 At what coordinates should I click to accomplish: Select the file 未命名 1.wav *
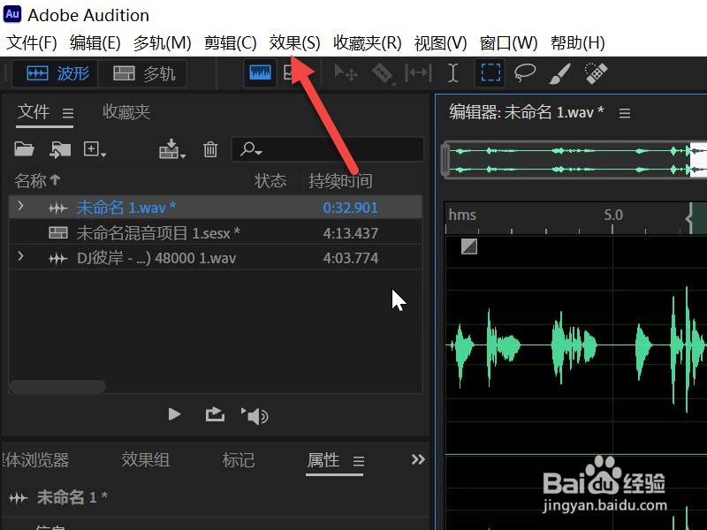tap(126, 208)
